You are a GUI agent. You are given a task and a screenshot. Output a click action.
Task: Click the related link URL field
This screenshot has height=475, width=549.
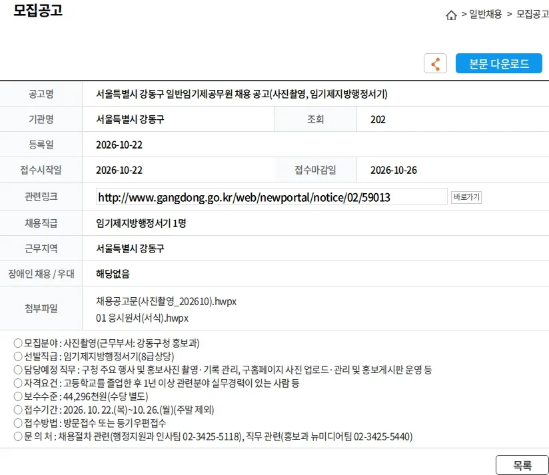[271, 197]
